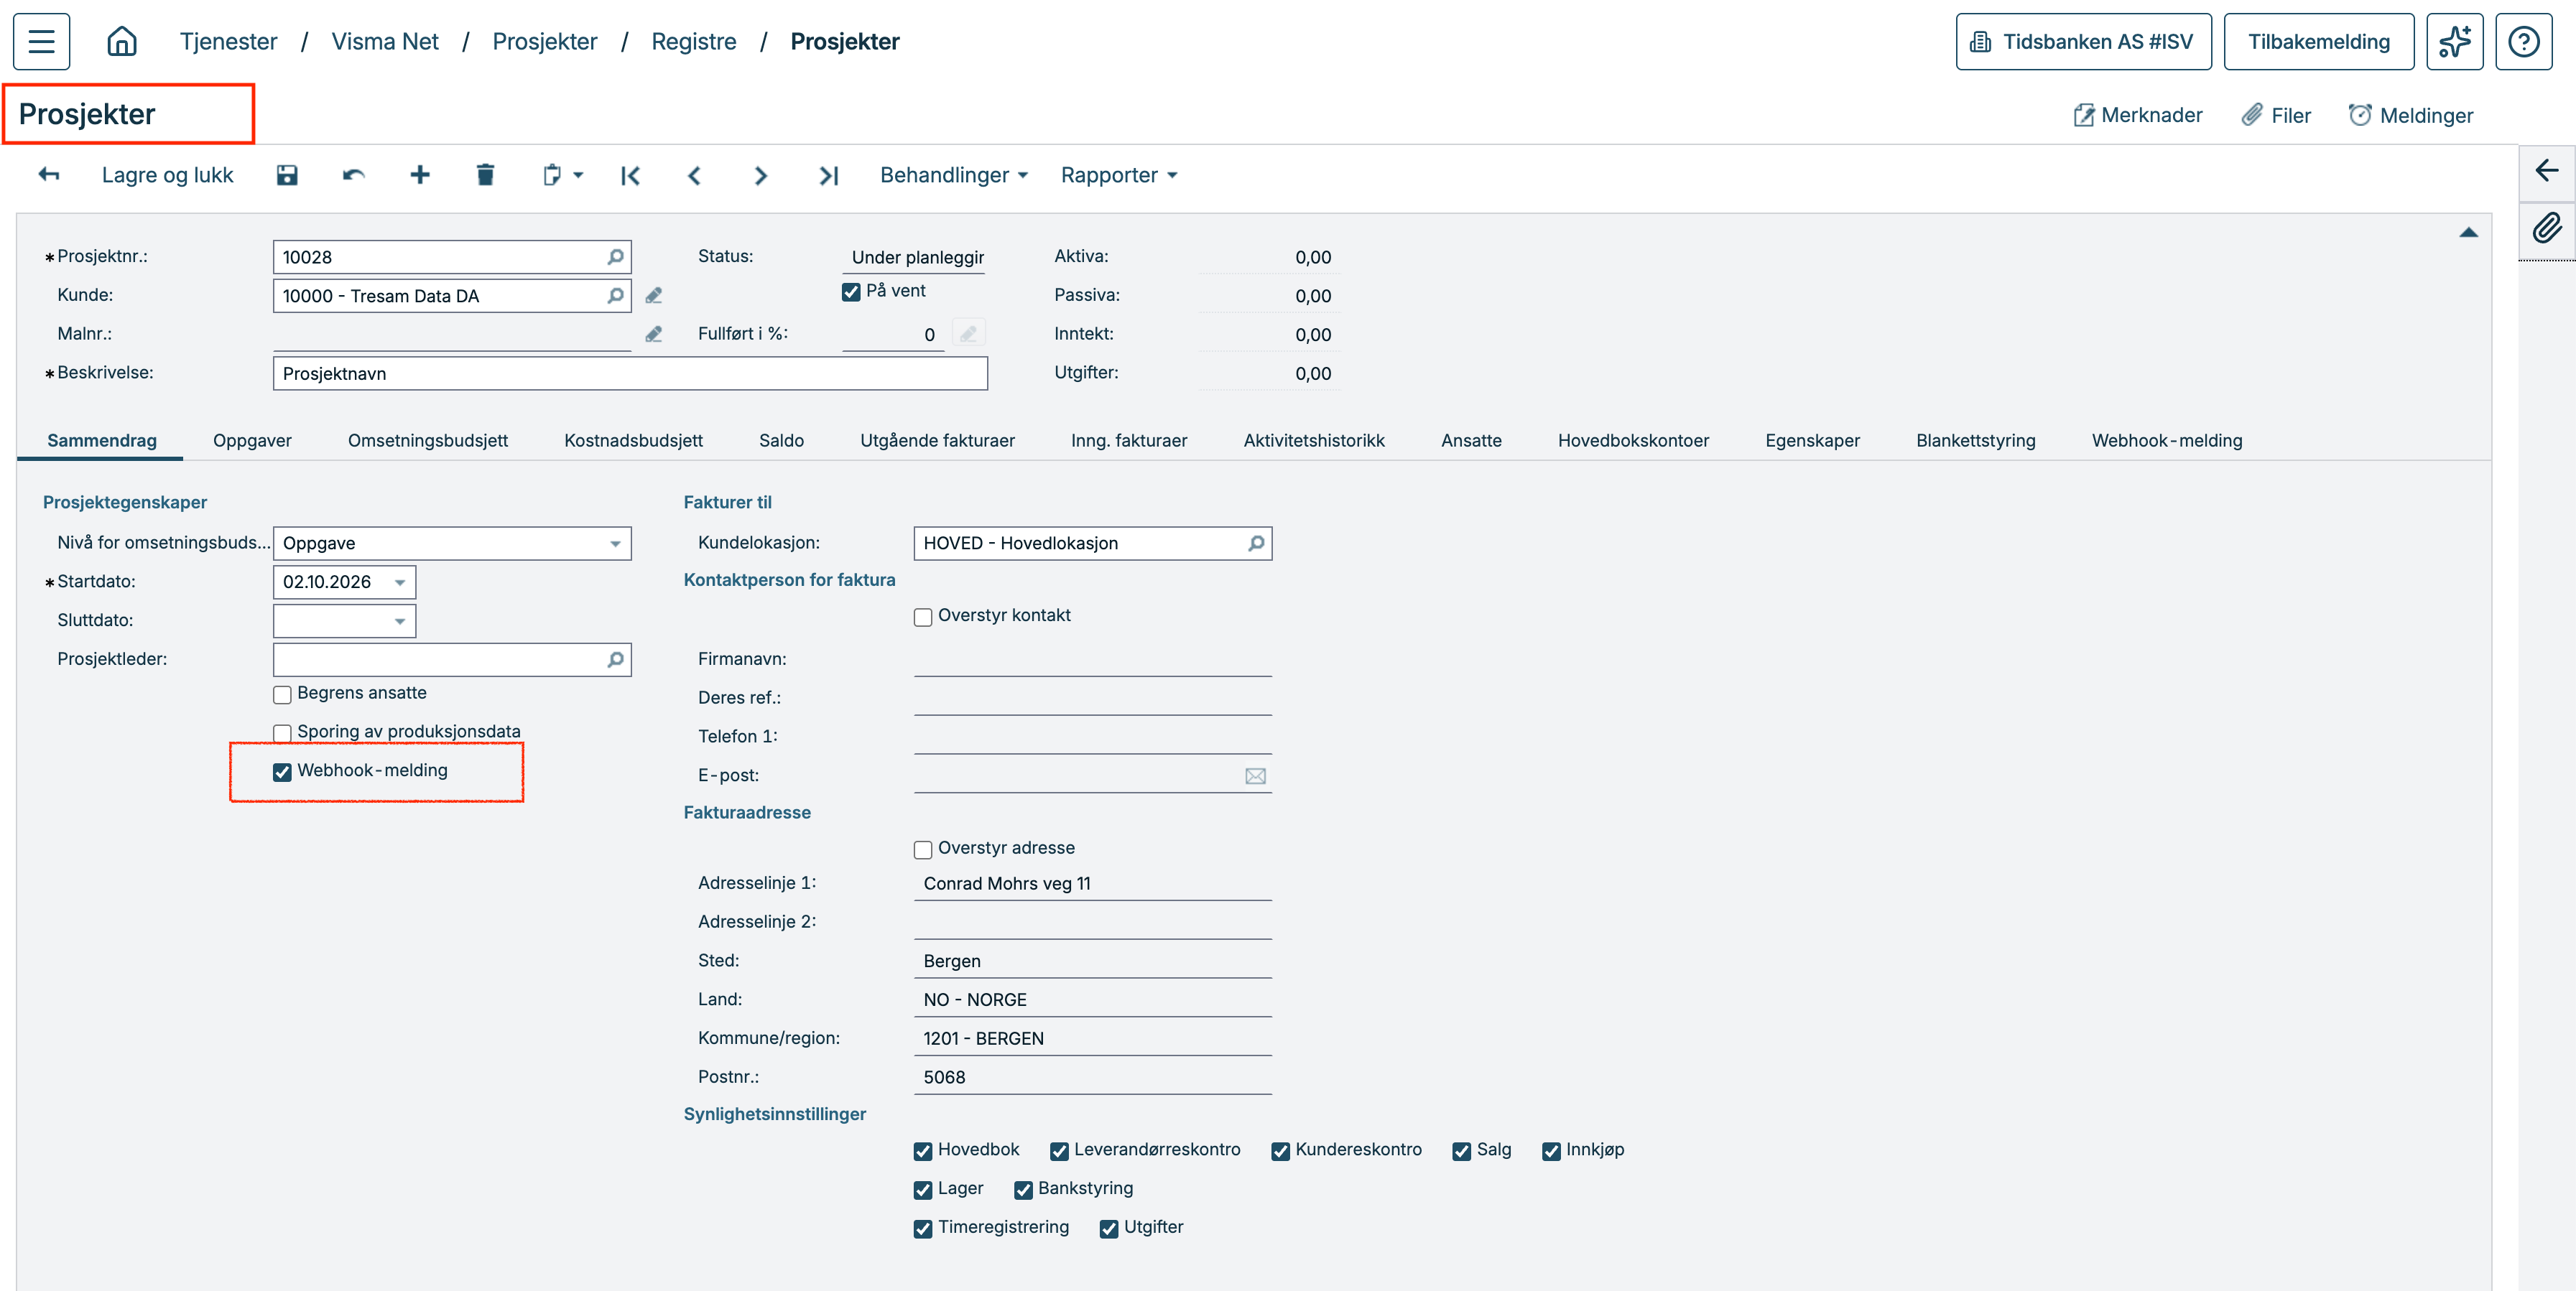Click the delete trash can icon
This screenshot has height=1291, width=2576.
point(485,175)
